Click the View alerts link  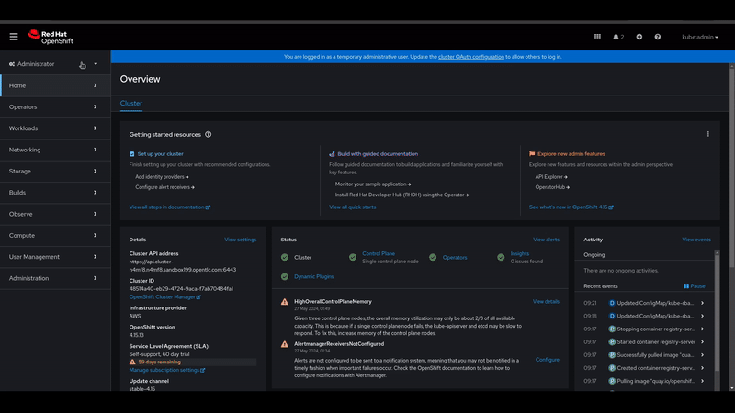pyautogui.click(x=546, y=240)
